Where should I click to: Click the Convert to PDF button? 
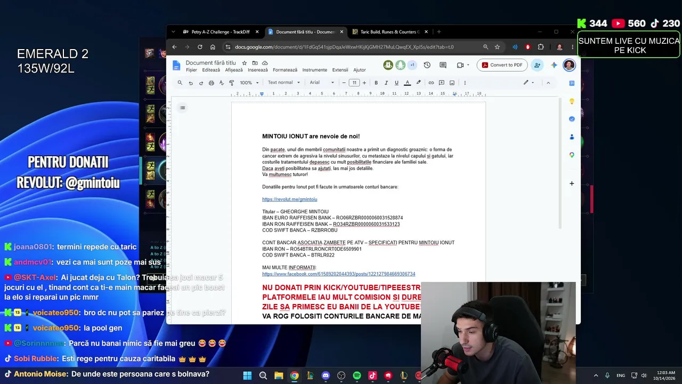pos(502,65)
